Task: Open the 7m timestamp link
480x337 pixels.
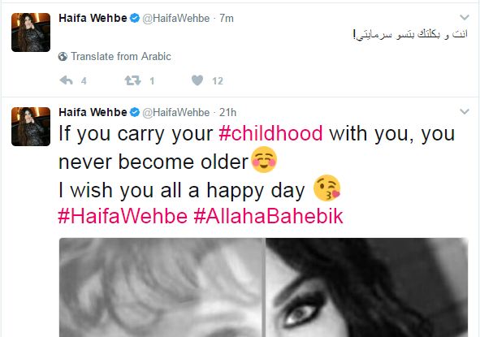Action: point(227,19)
